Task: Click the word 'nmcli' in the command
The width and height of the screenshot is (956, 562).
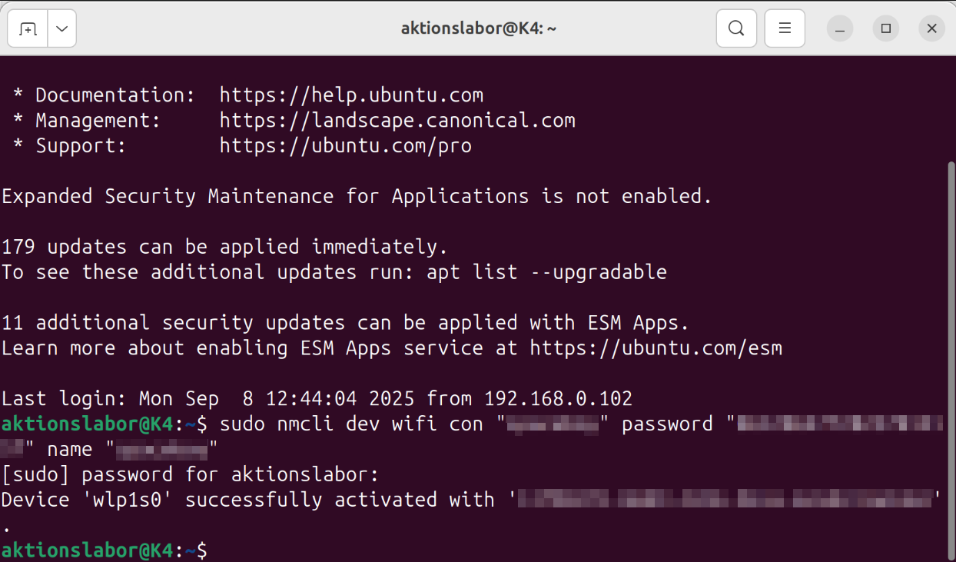Action: (305, 424)
